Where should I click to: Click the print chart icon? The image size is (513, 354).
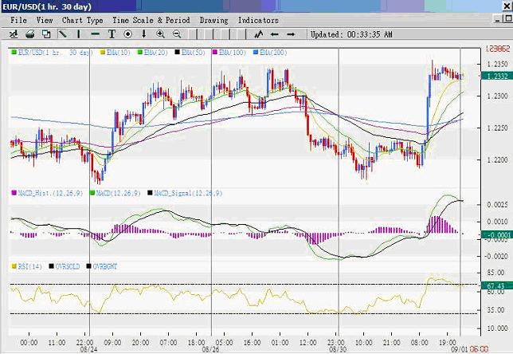(x=30, y=34)
